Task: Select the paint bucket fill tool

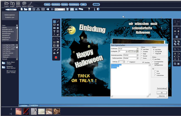Action: coord(54,53)
